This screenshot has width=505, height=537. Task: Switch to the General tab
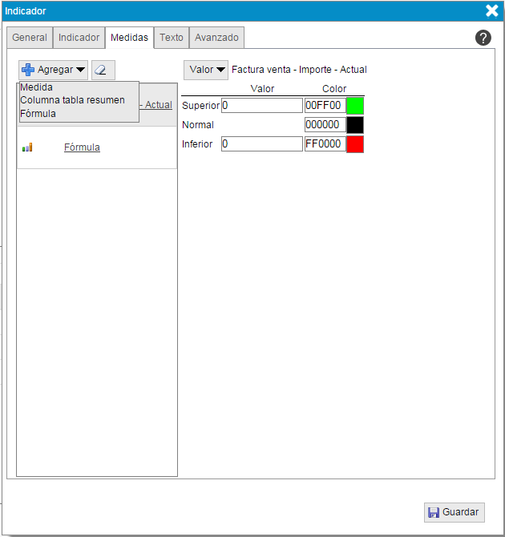(30, 38)
